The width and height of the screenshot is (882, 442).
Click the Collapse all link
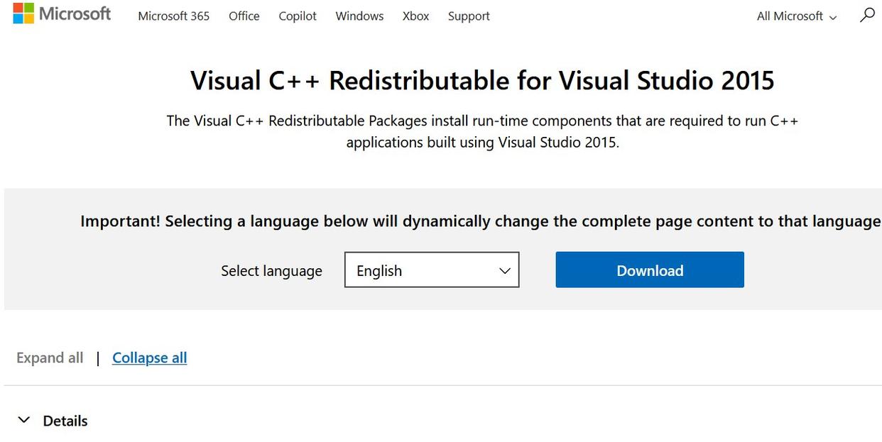tap(150, 358)
